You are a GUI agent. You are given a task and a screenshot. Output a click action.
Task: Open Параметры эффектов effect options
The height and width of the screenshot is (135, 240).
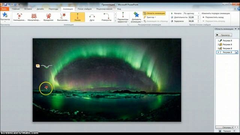[123, 17]
